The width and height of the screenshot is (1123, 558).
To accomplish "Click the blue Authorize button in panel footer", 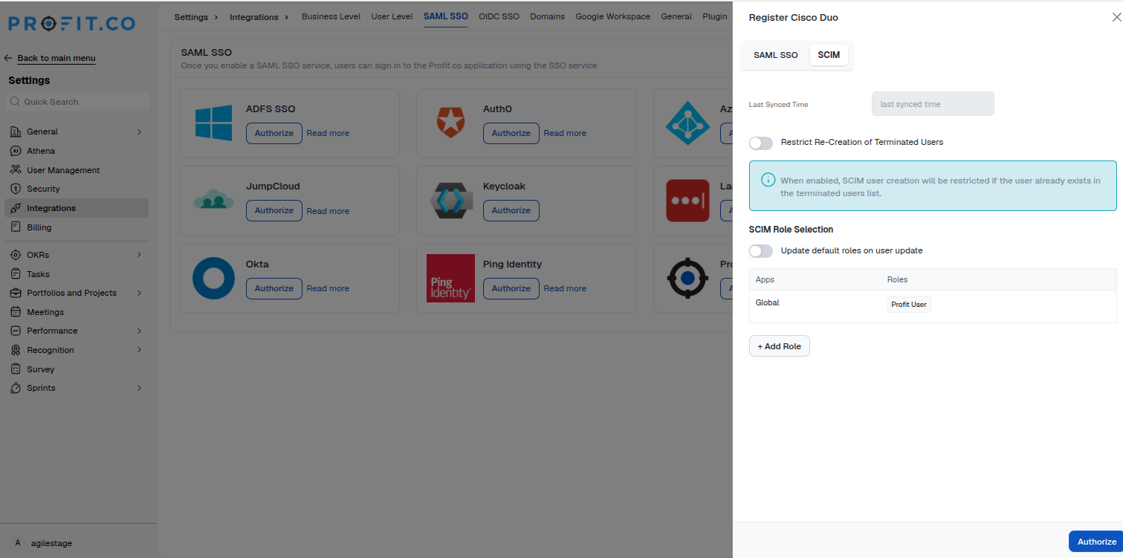I will pyautogui.click(x=1096, y=542).
